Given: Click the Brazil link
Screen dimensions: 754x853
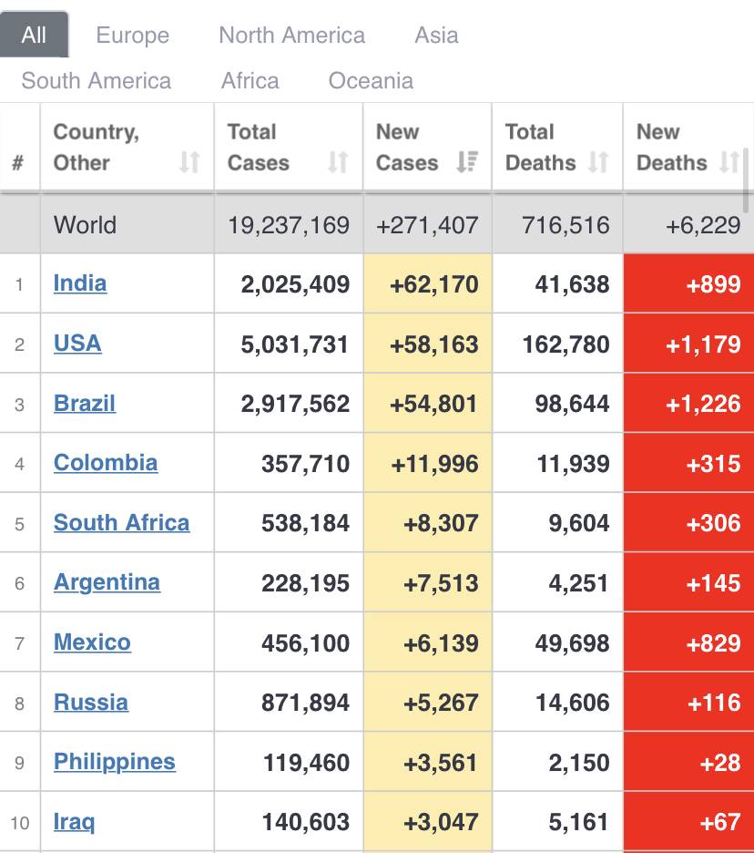Looking at the screenshot, I should 85,403.
